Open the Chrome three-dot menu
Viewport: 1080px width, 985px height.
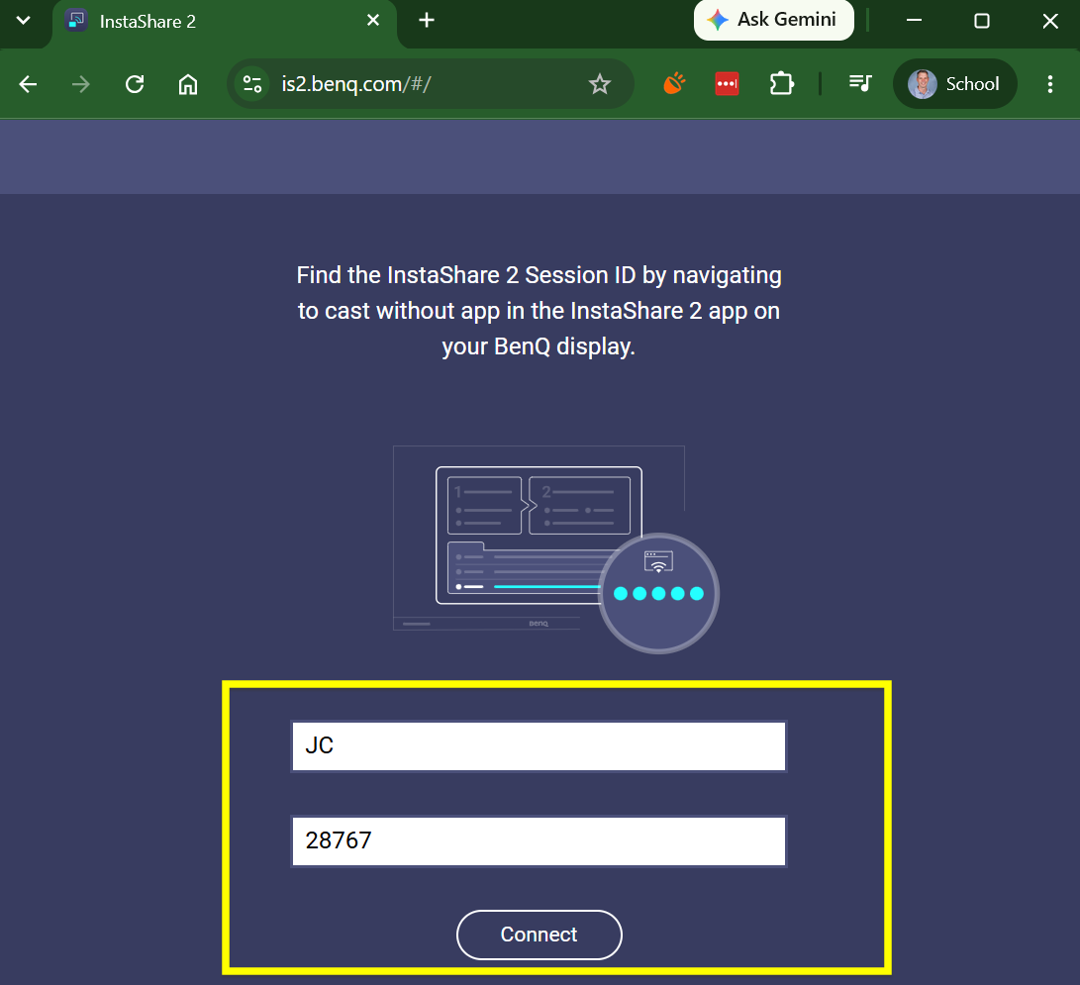[x=1049, y=84]
